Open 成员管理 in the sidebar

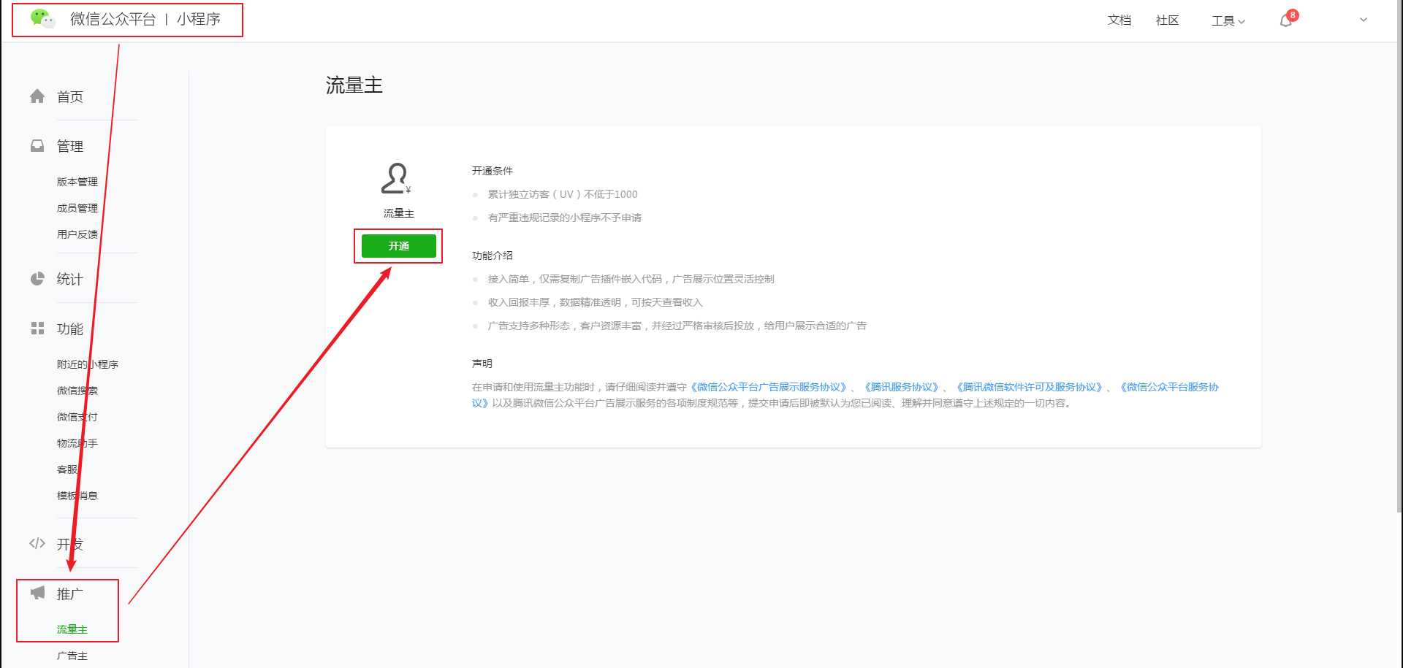[77, 208]
